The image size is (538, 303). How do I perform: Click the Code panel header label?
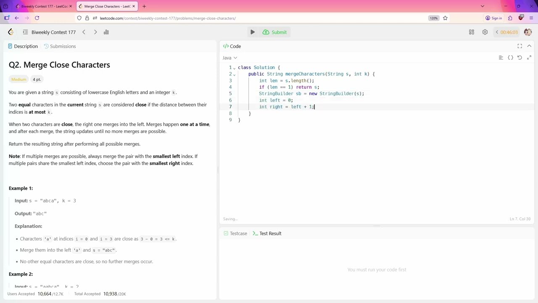(x=232, y=46)
